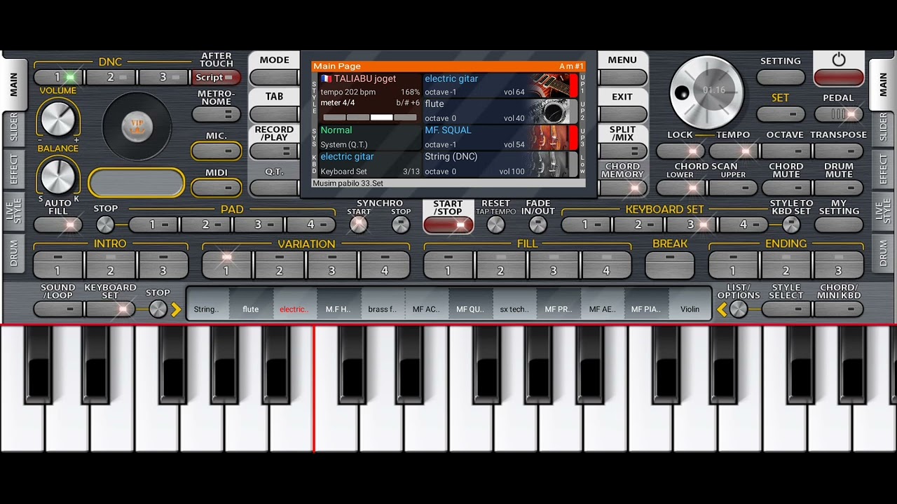Switch to left EFFECT side tab
This screenshot has height=504, width=897.
pos(13,170)
